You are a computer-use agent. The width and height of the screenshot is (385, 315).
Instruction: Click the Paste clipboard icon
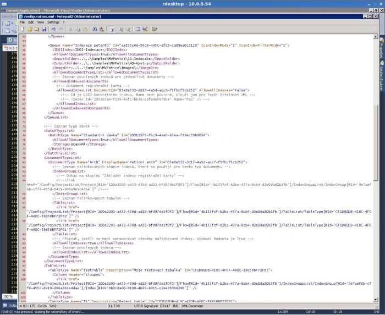click(85, 29)
